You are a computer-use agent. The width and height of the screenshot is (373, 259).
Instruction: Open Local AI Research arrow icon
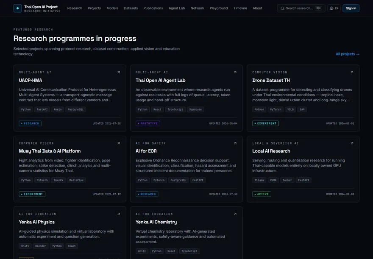tap(352, 143)
